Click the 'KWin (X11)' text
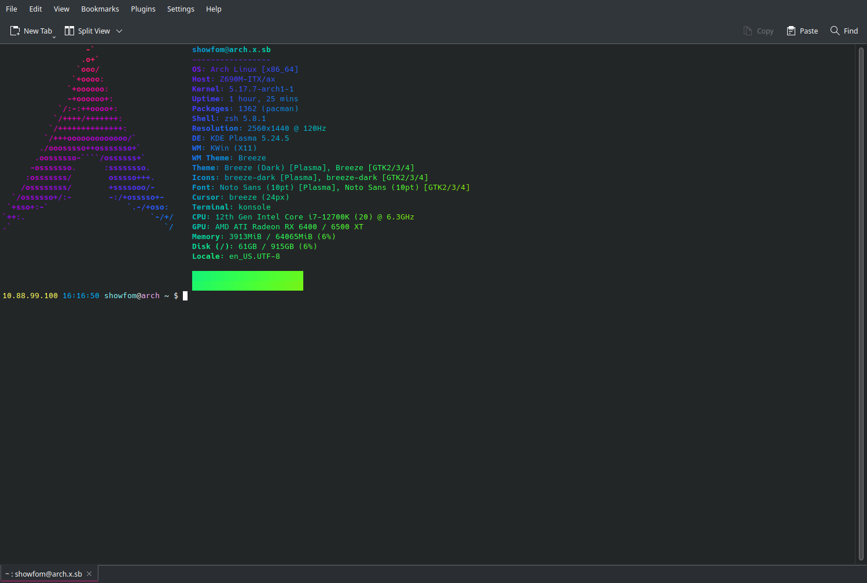The image size is (867, 583). 234,148
